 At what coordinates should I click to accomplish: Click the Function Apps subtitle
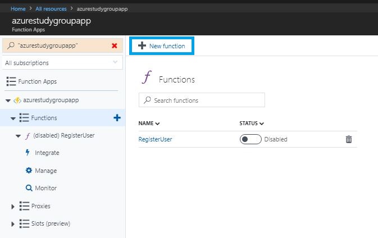[x=29, y=30]
